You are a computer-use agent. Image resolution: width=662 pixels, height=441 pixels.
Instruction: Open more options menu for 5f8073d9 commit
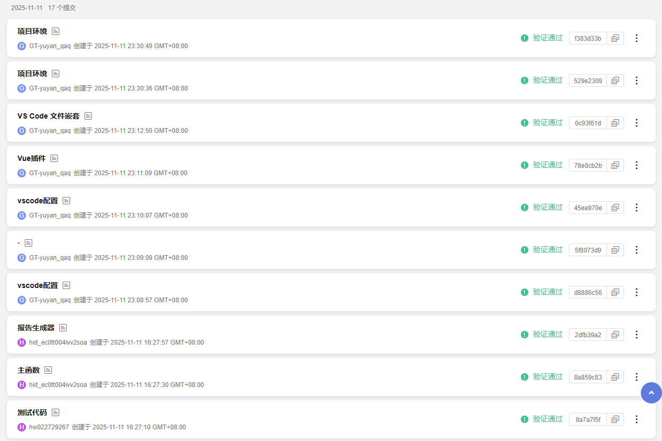pyautogui.click(x=637, y=250)
